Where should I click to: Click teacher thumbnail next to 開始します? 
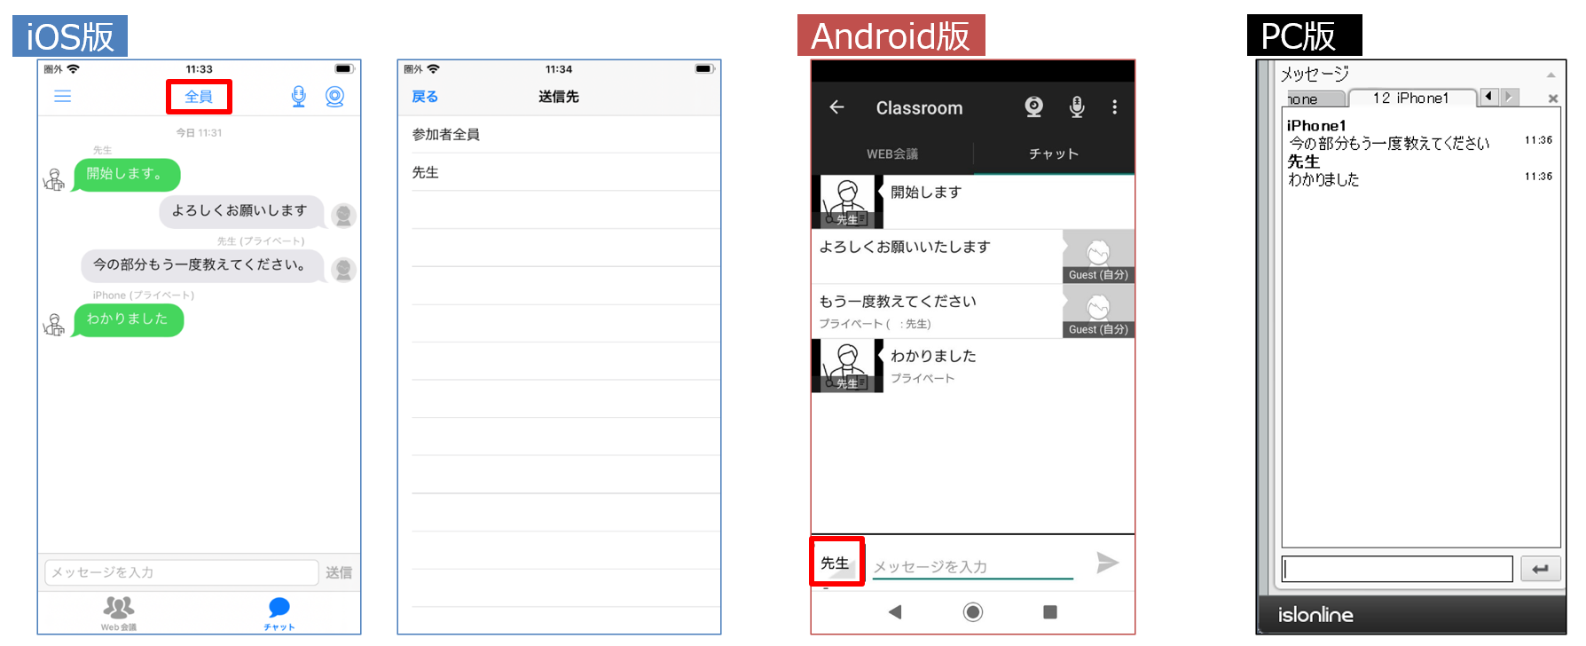coord(847,202)
